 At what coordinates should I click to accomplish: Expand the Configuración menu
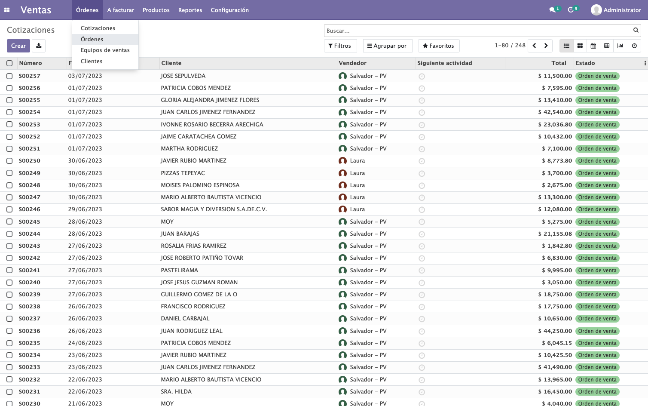[x=230, y=10]
